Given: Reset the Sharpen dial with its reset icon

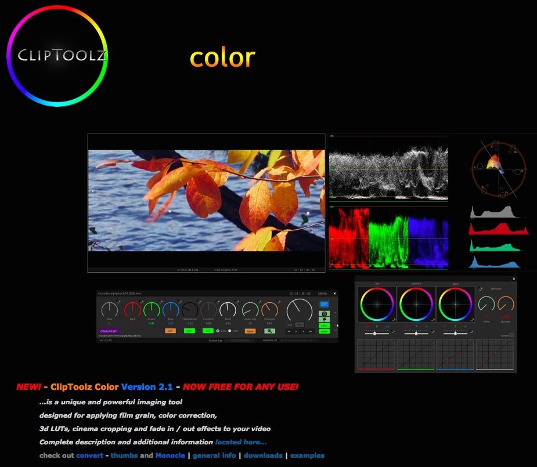Looking at the screenshot, I should [278, 302].
